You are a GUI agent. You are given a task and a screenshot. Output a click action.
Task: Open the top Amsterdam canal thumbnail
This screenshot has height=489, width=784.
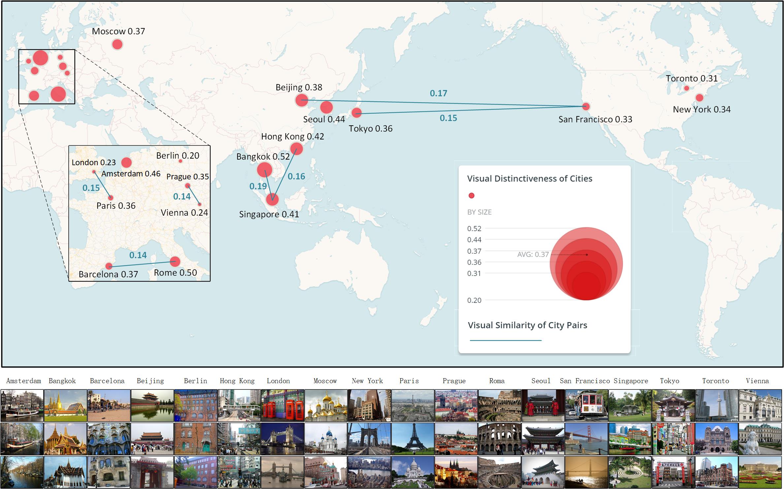tap(22, 405)
